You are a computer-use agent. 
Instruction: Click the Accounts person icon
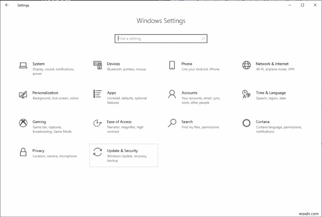tap(172, 94)
